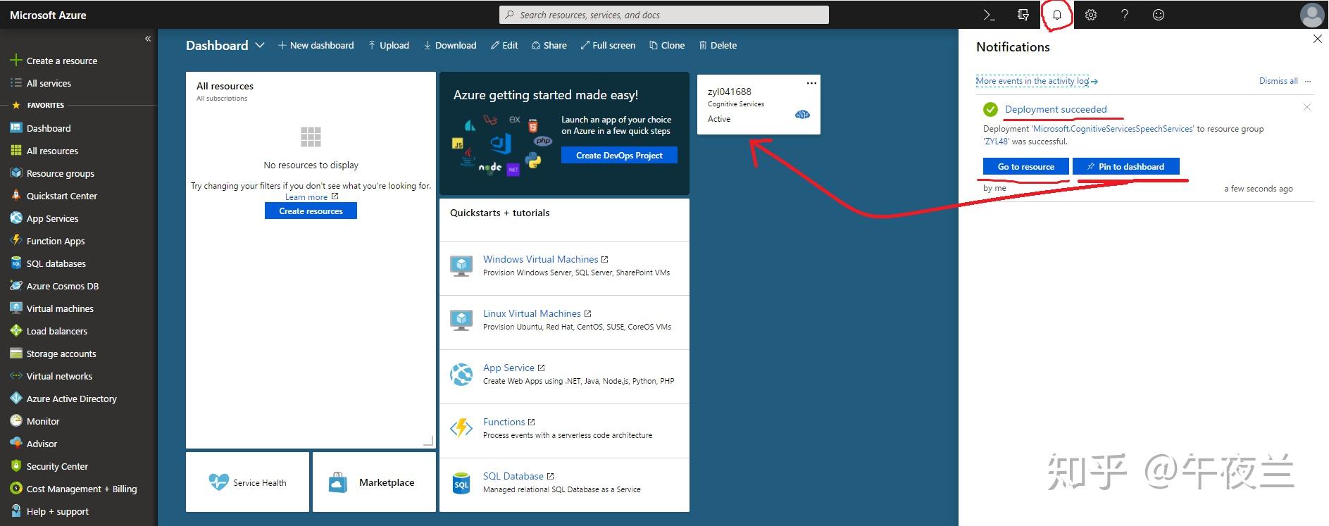Click Dismiss all notifications

pos(1278,81)
